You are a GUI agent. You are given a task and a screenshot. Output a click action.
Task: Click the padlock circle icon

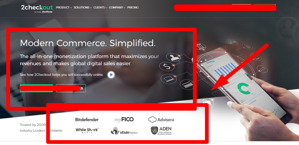coord(247,46)
